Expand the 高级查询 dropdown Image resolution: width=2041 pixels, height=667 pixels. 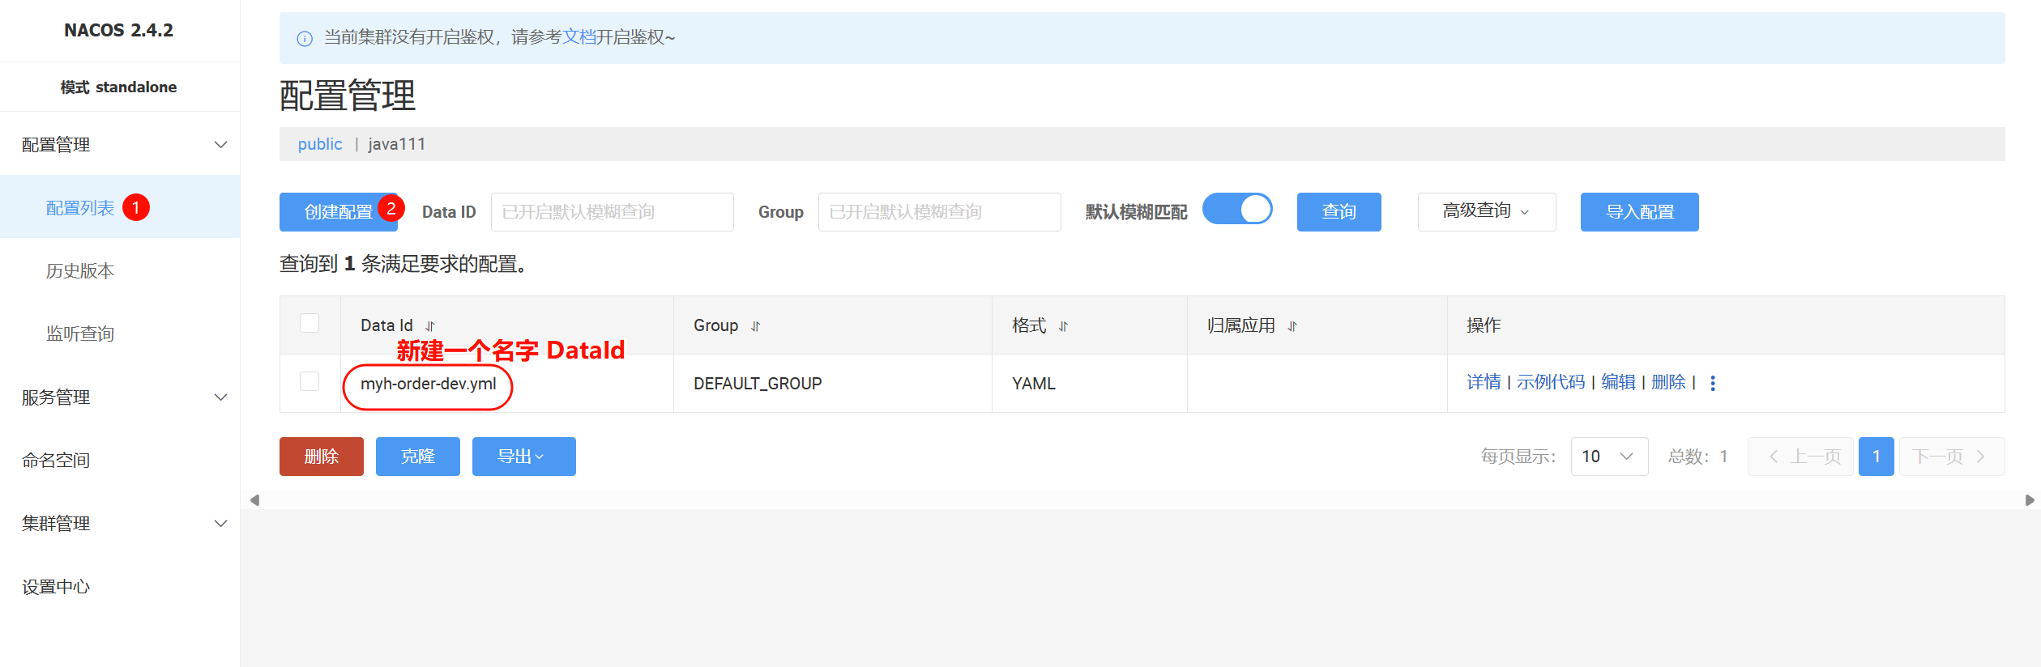tap(1486, 211)
